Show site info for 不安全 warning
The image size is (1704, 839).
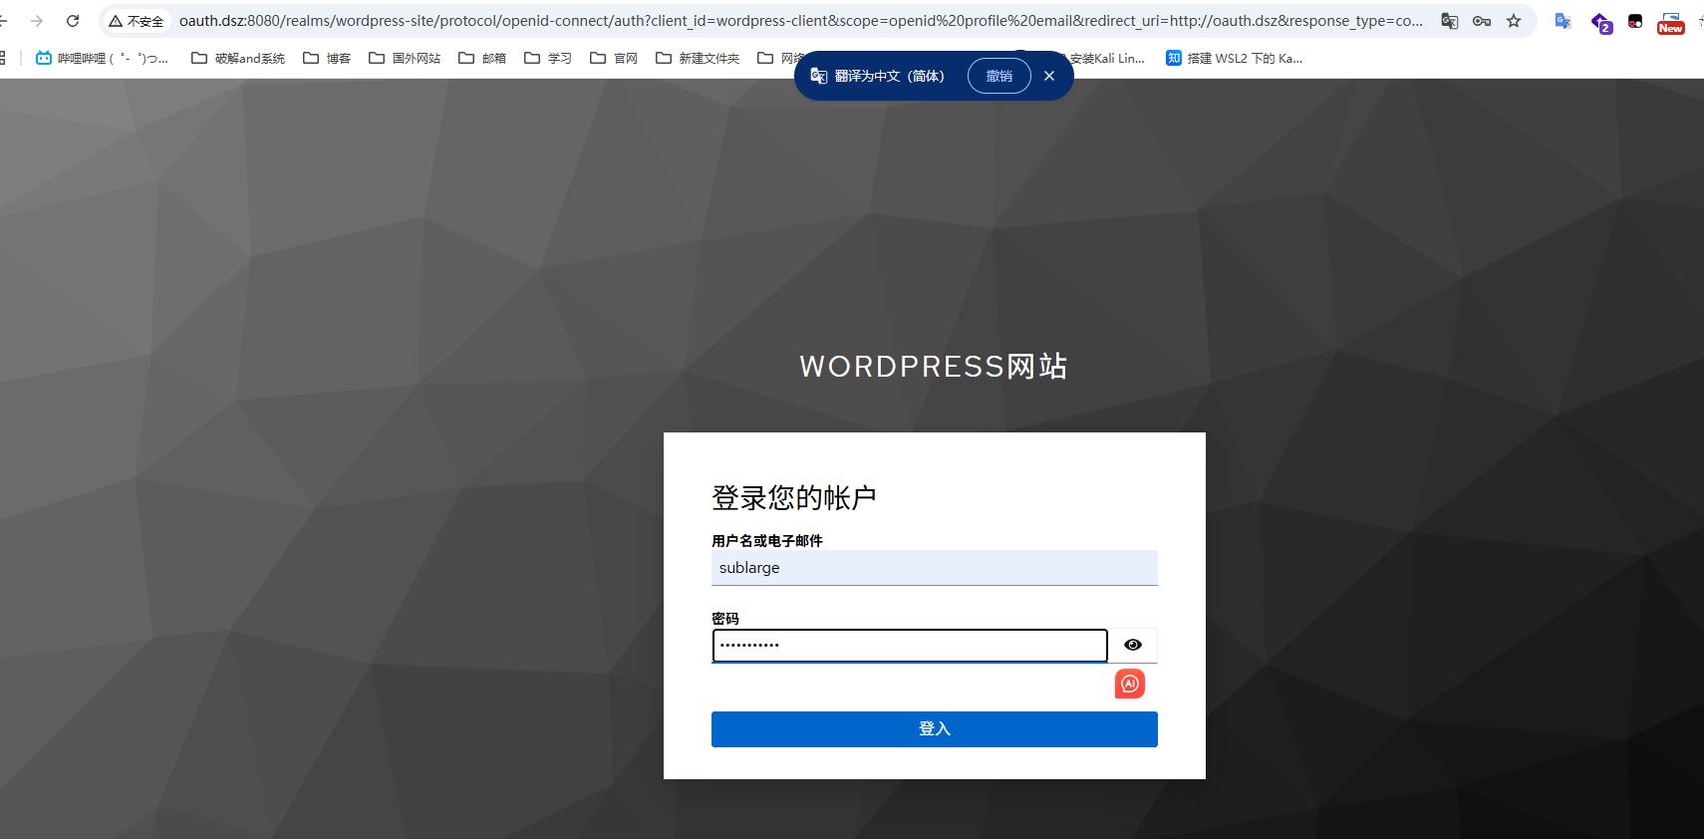pyautogui.click(x=137, y=21)
